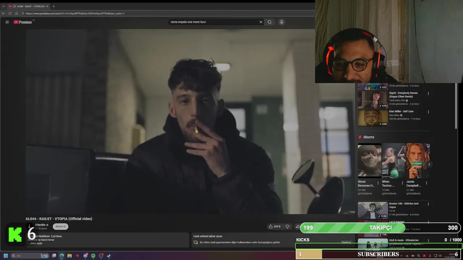Open Microsoft Edge from taskbar
Image resolution: width=463 pixels, height=260 pixels.
62,256
